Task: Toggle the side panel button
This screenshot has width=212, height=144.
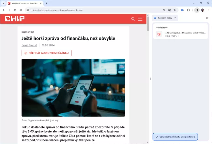Action: (197, 10)
